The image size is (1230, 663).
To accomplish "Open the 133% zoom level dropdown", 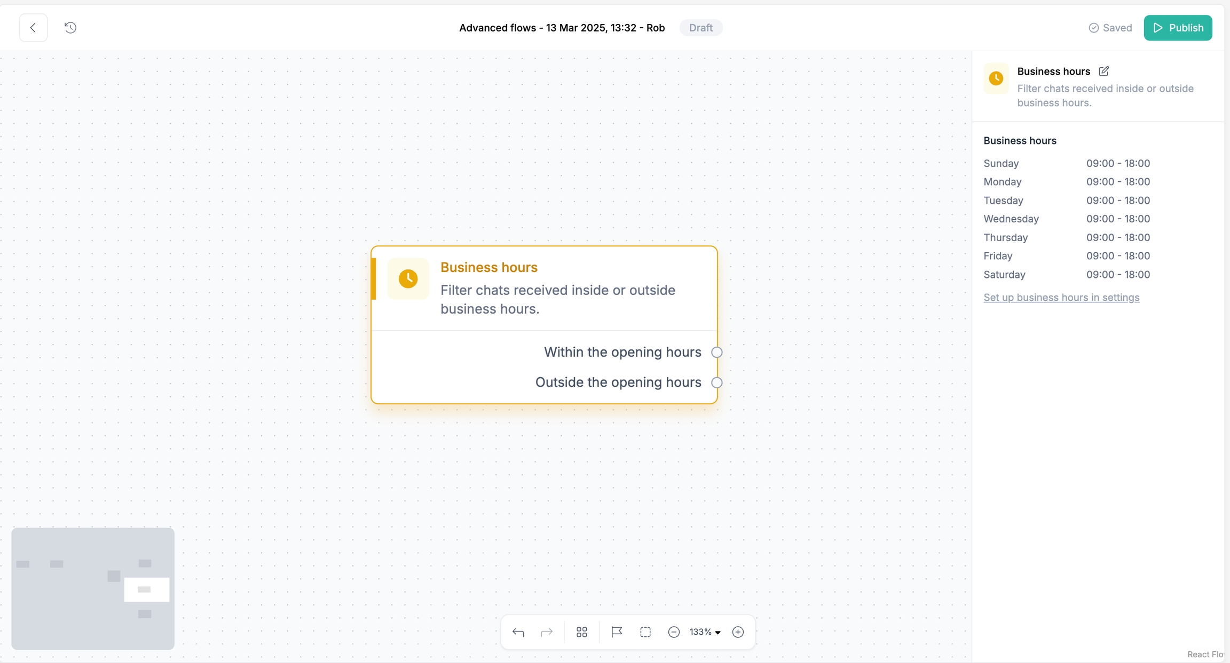I will point(705,632).
